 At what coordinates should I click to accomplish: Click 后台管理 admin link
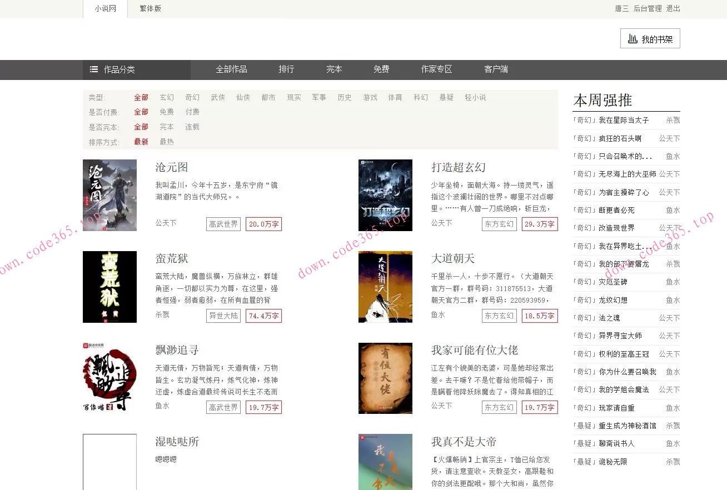click(x=647, y=8)
